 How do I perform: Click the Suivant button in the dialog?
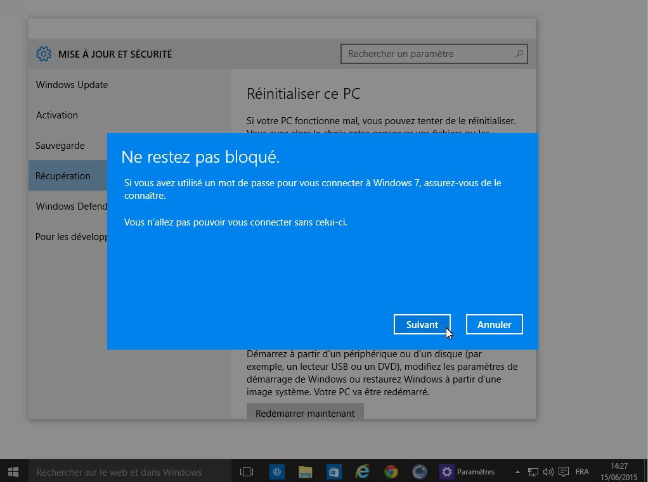coord(422,324)
